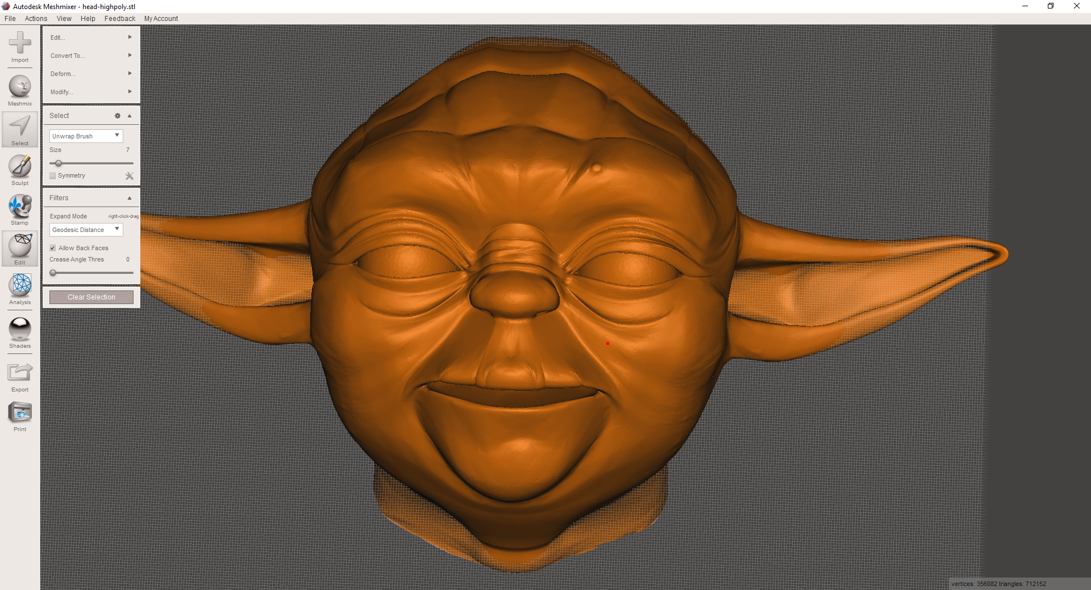Click the Expand Mode label

click(68, 217)
